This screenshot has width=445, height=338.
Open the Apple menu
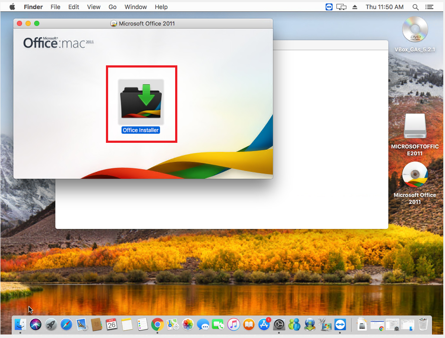pos(12,7)
